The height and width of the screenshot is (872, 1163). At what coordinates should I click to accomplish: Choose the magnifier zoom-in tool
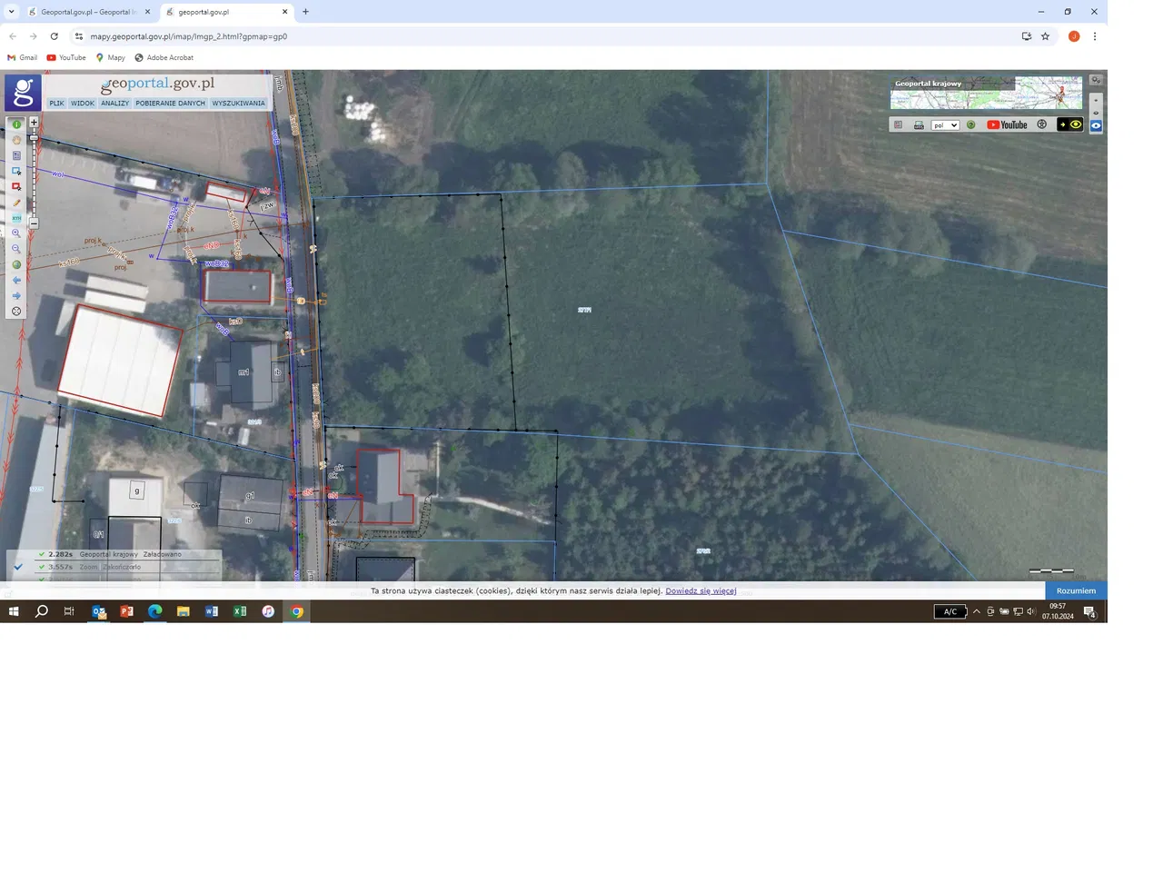tap(16, 233)
